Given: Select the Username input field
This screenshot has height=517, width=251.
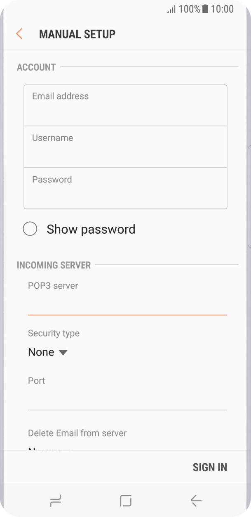Looking at the screenshot, I should pyautogui.click(x=125, y=146).
